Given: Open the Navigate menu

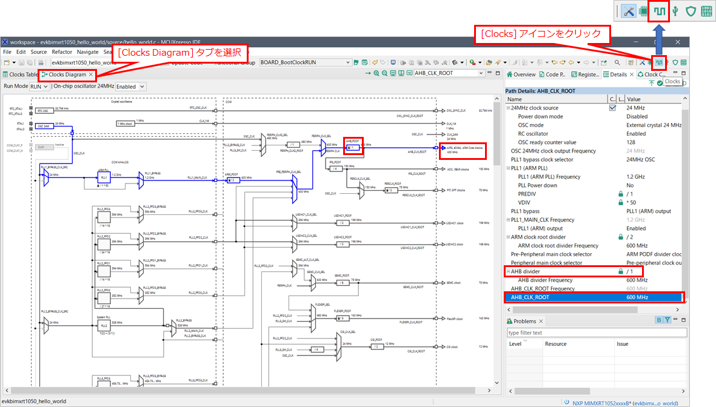Looking at the screenshot, I should (88, 52).
